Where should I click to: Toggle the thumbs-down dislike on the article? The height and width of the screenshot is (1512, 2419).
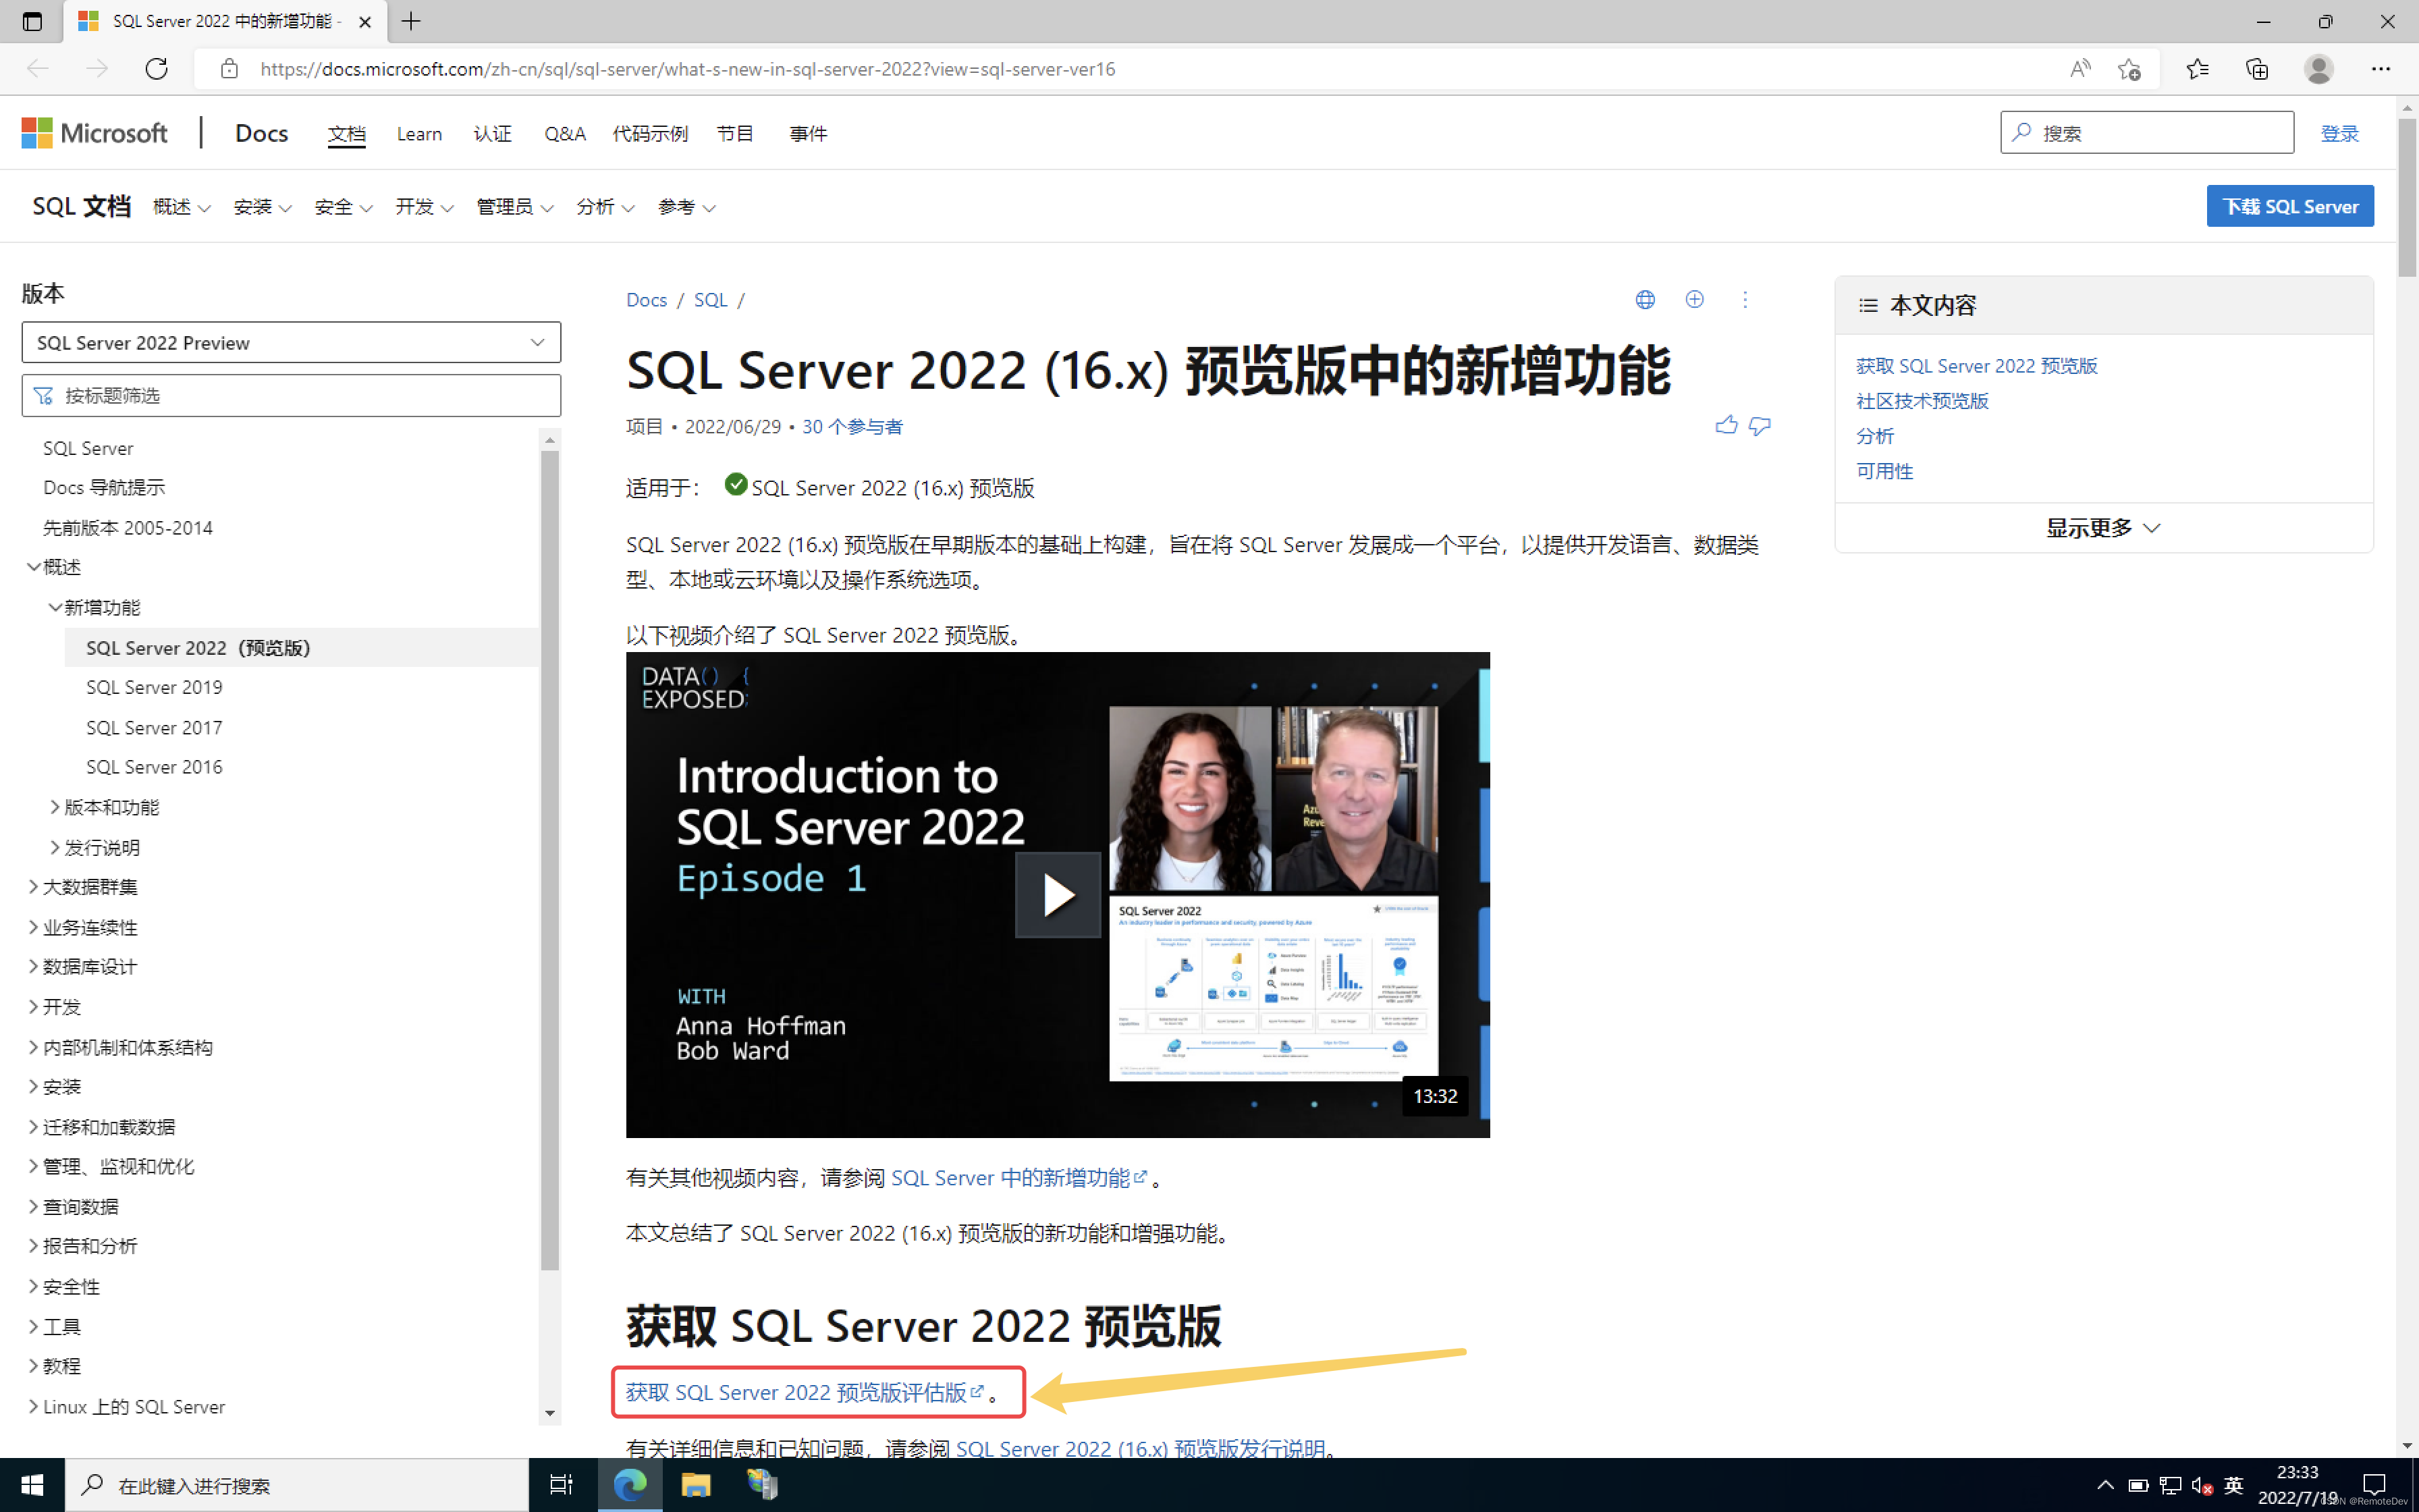(x=1760, y=426)
